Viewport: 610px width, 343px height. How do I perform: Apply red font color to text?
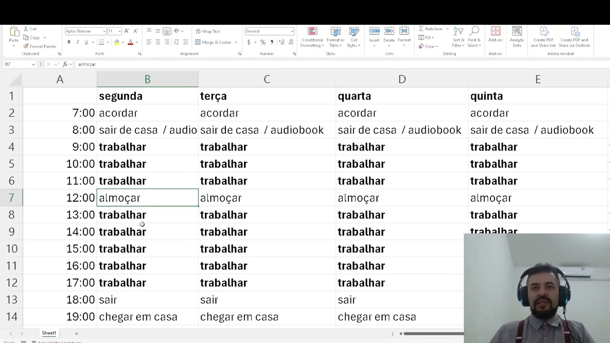coord(131,42)
